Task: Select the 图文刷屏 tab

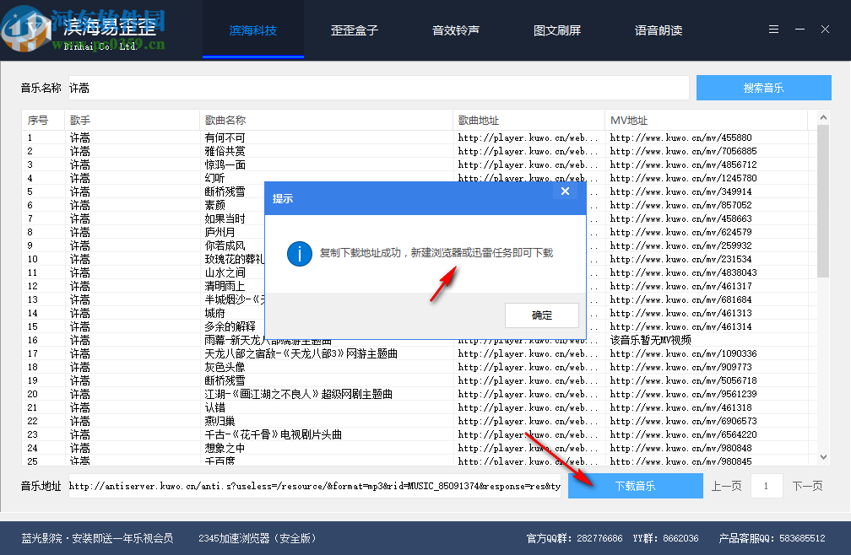Action: [557, 30]
